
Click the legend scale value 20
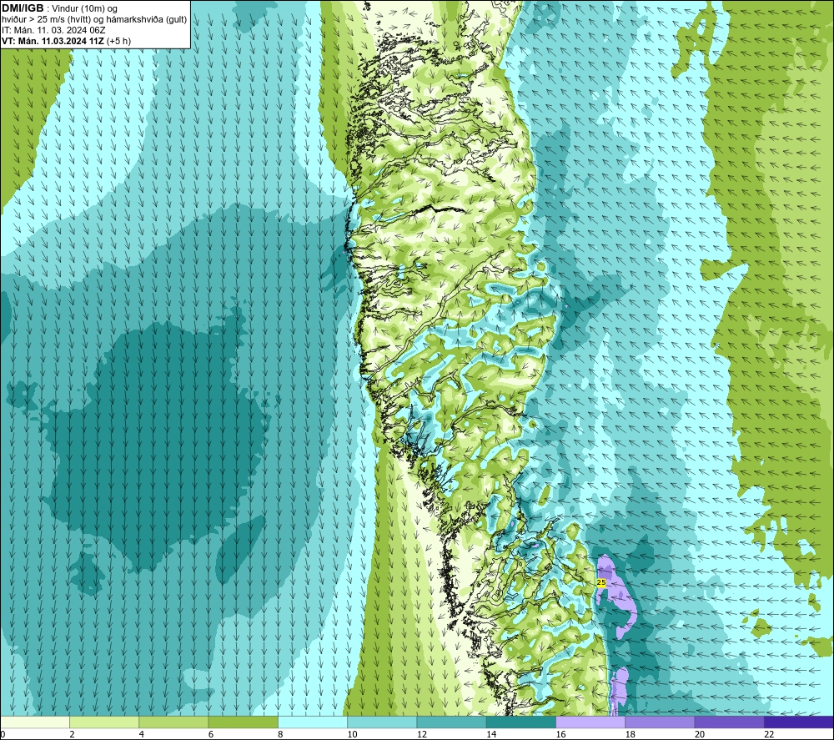point(700,734)
